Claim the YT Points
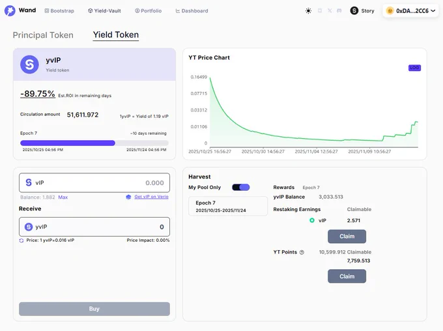This screenshot has width=443, height=331. (347, 276)
